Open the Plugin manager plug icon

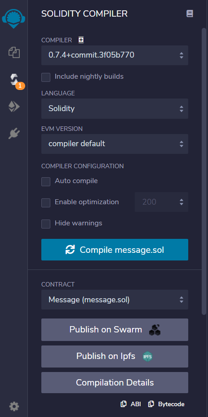[x=14, y=134]
